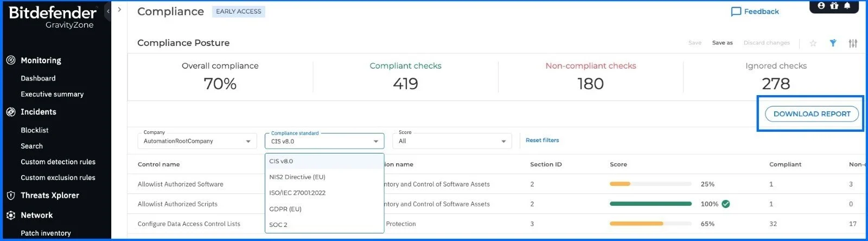Open the user account icon
This screenshot has width=868, height=241.
[x=821, y=5]
